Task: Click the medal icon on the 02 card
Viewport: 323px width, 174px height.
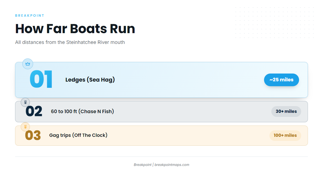Action: (x=25, y=102)
